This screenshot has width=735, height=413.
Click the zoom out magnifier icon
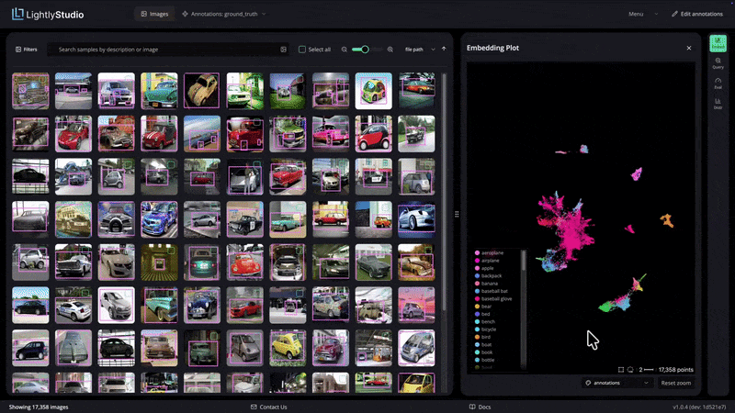tap(344, 50)
